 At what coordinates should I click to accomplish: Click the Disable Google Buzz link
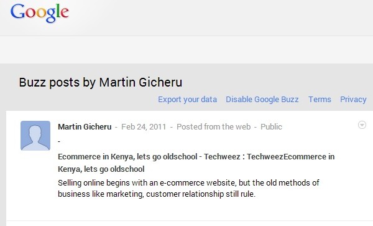(262, 100)
